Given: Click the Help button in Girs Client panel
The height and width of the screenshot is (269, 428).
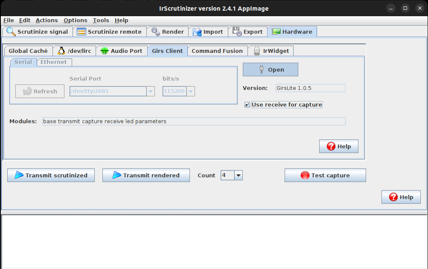Looking at the screenshot, I should pyautogui.click(x=338, y=146).
